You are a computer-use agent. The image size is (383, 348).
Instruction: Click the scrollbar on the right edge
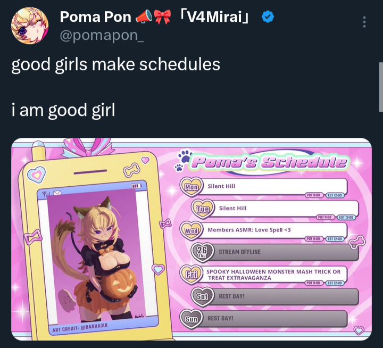point(381,87)
